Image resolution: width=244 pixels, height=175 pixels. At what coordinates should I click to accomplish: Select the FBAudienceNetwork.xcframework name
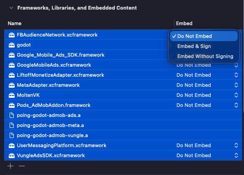pos(57,35)
